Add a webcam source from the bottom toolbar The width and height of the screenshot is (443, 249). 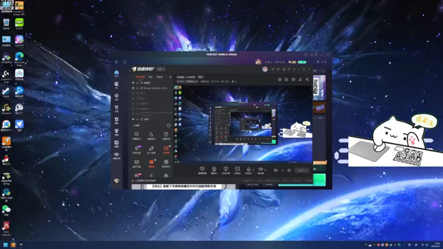(214, 170)
